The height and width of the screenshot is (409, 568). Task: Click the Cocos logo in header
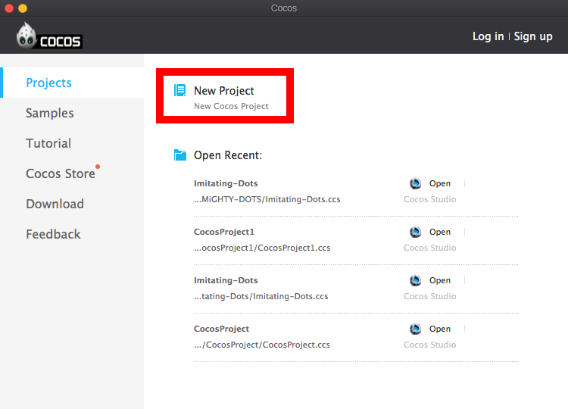[x=49, y=36]
